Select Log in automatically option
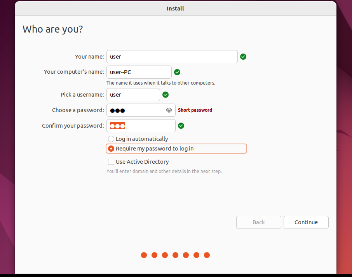This screenshot has width=352, height=277. 111,139
